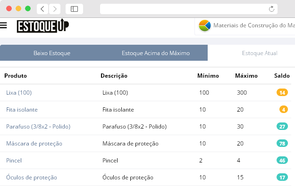Open the Lixa (100) product link
Viewport: 295px width, 186px height.
[19, 93]
